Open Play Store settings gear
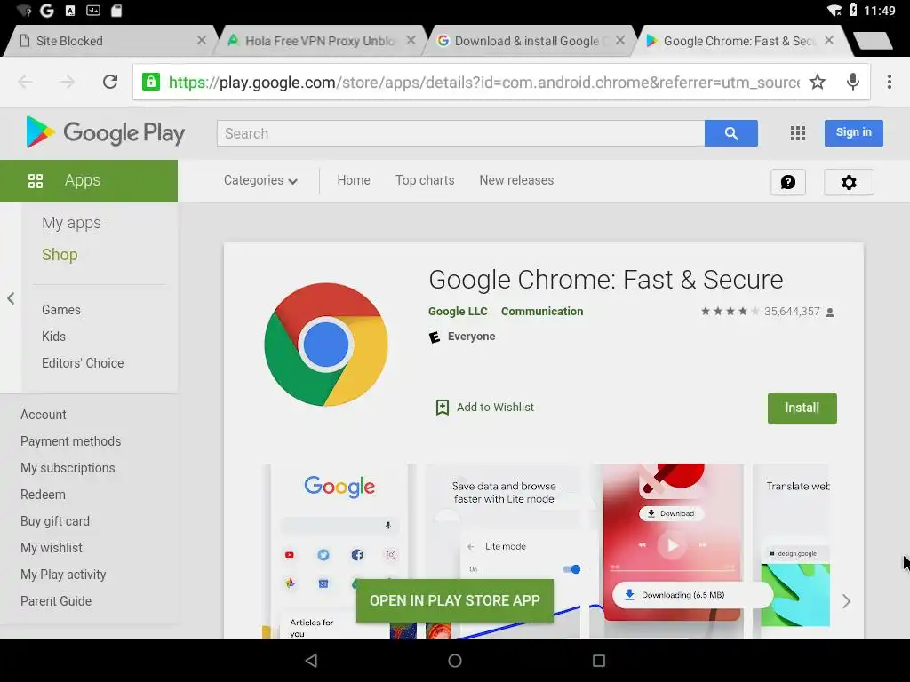910x682 pixels. click(849, 182)
